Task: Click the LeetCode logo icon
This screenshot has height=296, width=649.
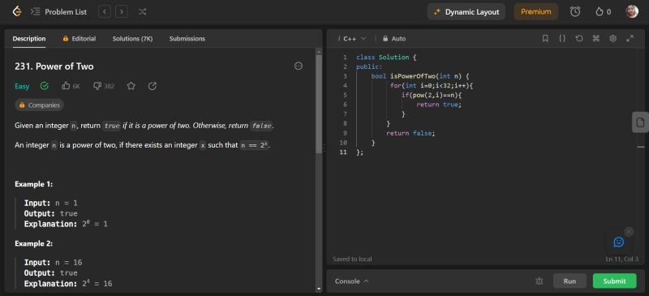Action: (16, 11)
